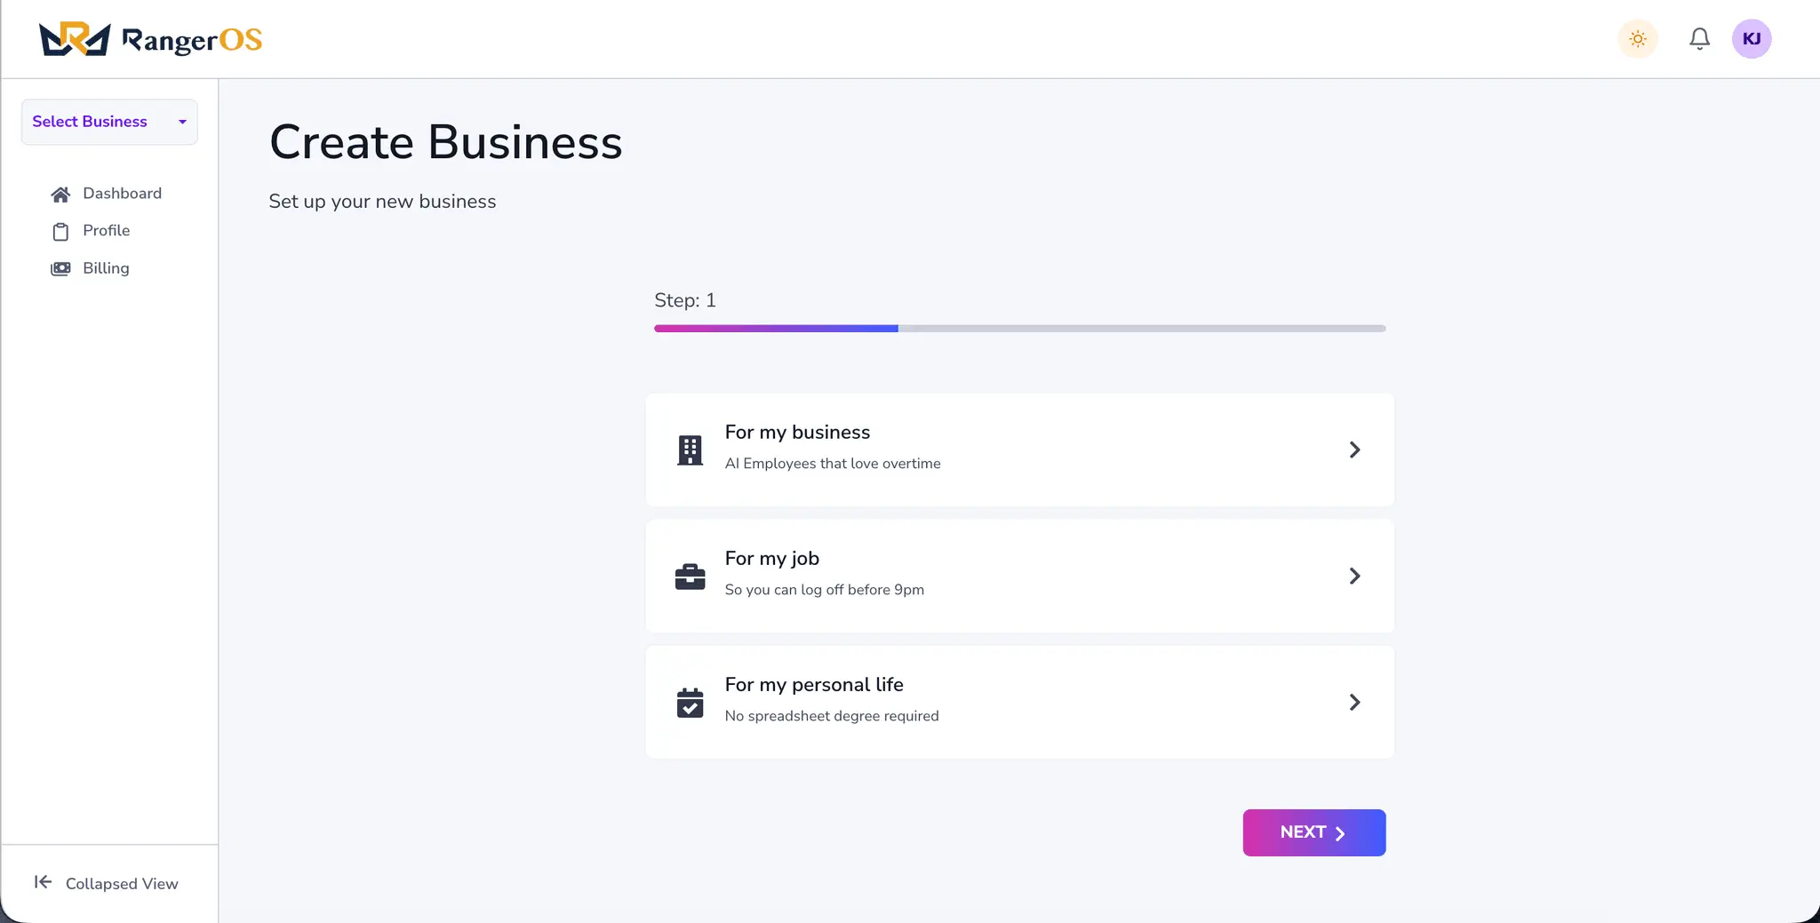
Task: Choose the For my personal life option
Action: [x=1019, y=702]
